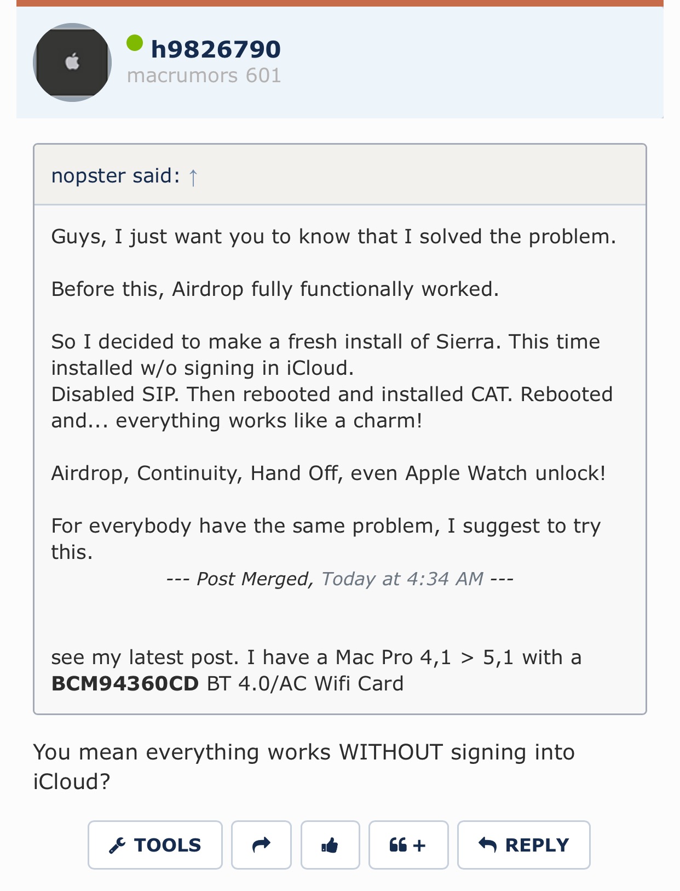The width and height of the screenshot is (680, 891).
Task: Add post to multi-quote with quote-plus icon
Action: click(x=408, y=845)
